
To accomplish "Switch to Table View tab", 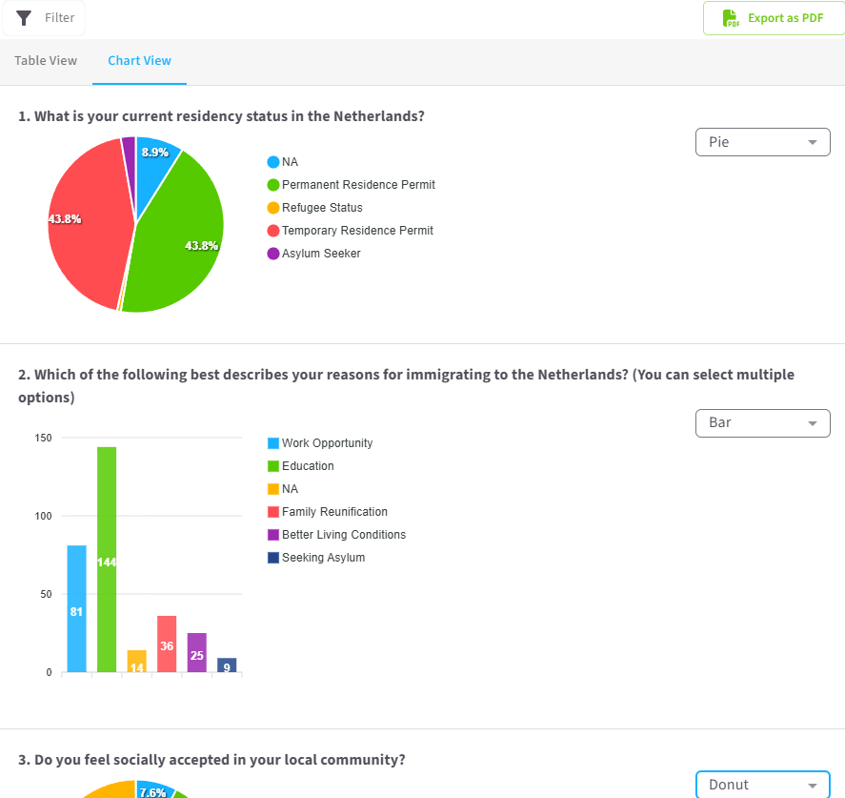I will (46, 60).
